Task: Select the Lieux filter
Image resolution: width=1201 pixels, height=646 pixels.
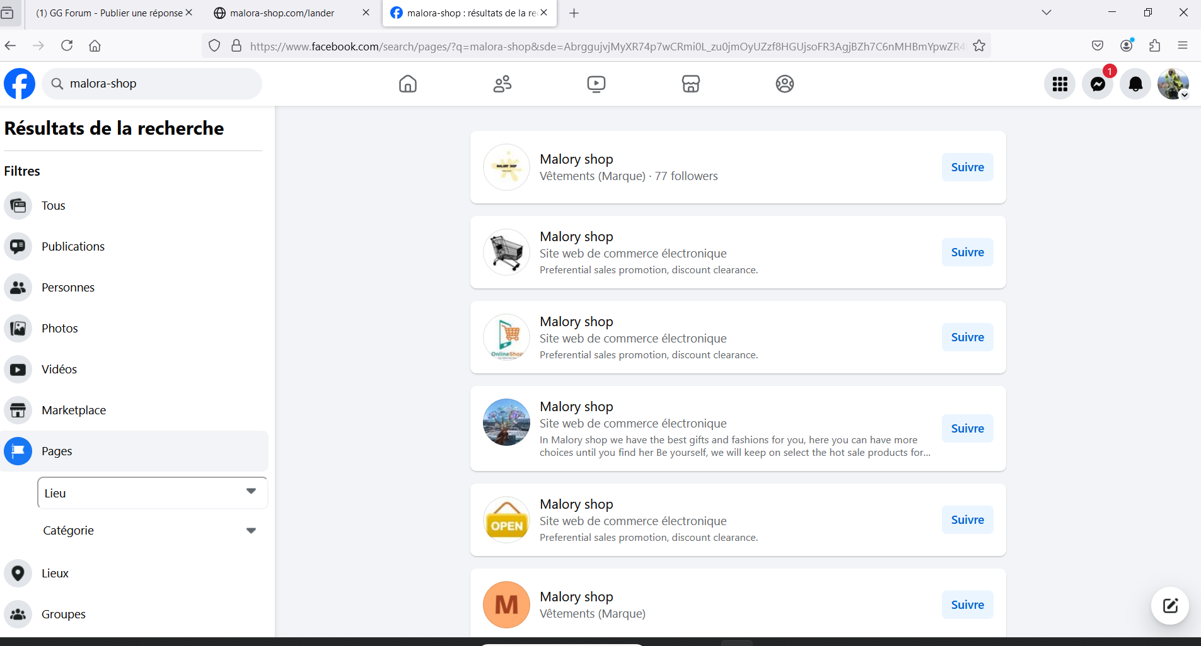Action: tap(134, 574)
